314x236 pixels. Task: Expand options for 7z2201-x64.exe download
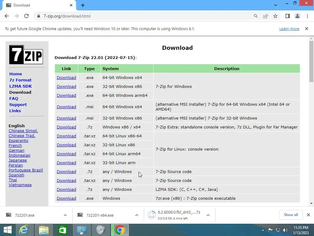click(x=137, y=215)
